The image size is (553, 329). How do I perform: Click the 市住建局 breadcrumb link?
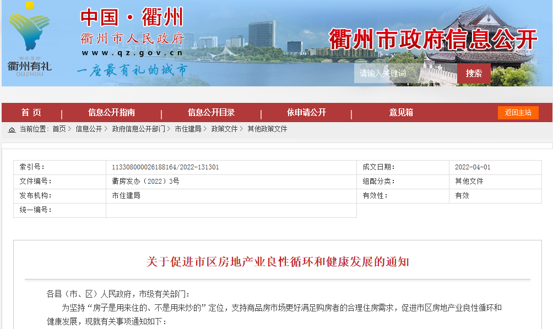[188, 129]
